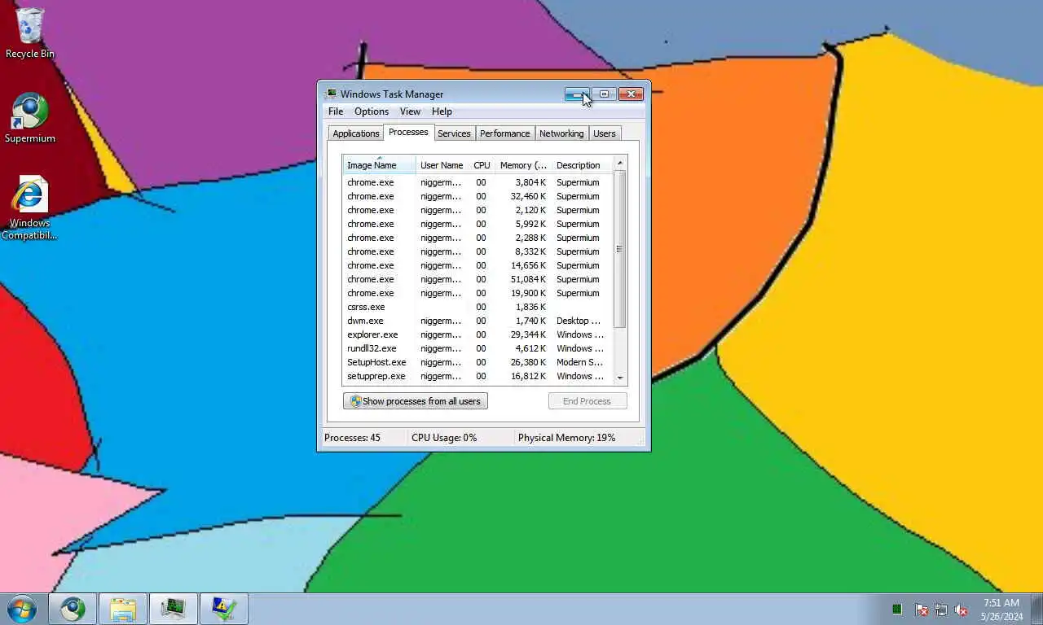Switch to the Networking tab
This screenshot has height=625, width=1043.
pyautogui.click(x=561, y=133)
